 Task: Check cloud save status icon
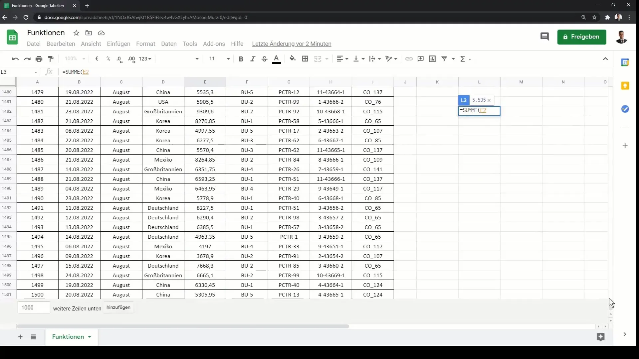[x=101, y=33]
